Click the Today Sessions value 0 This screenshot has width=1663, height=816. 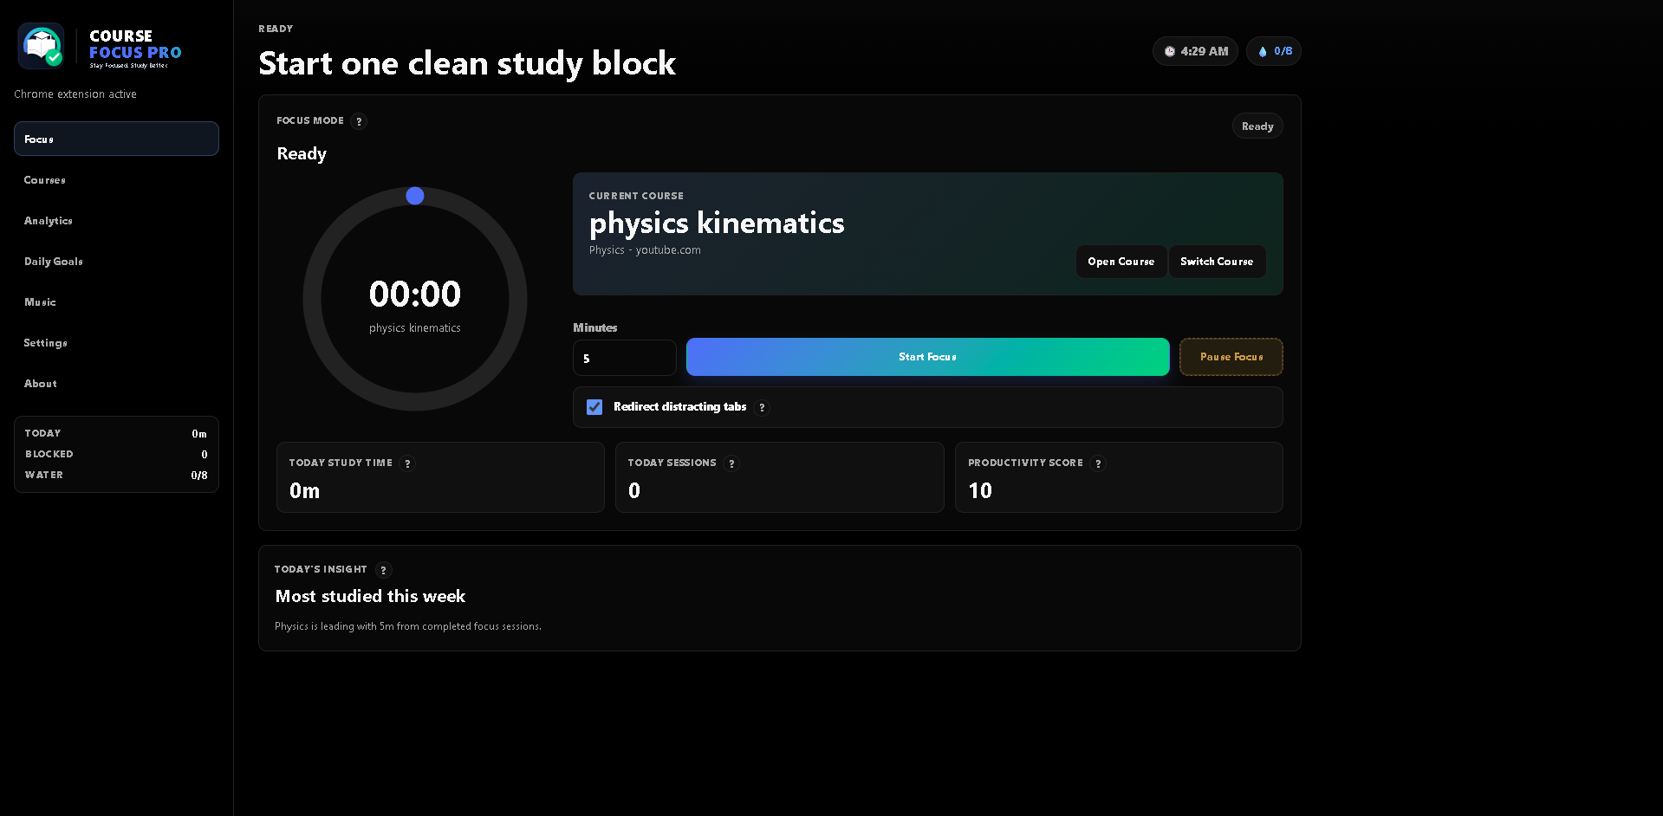[634, 491]
